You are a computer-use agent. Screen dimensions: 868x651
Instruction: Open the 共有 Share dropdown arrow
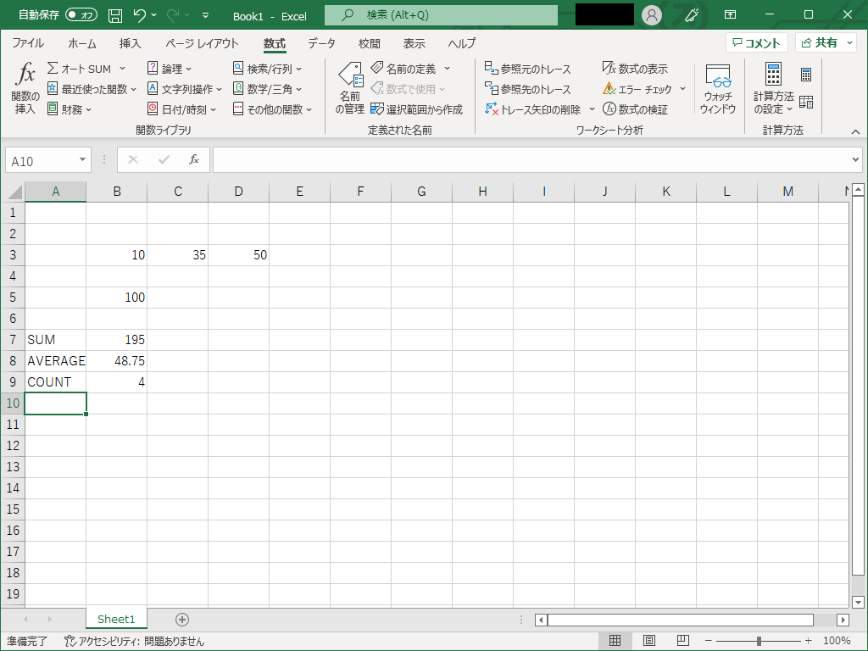point(849,42)
